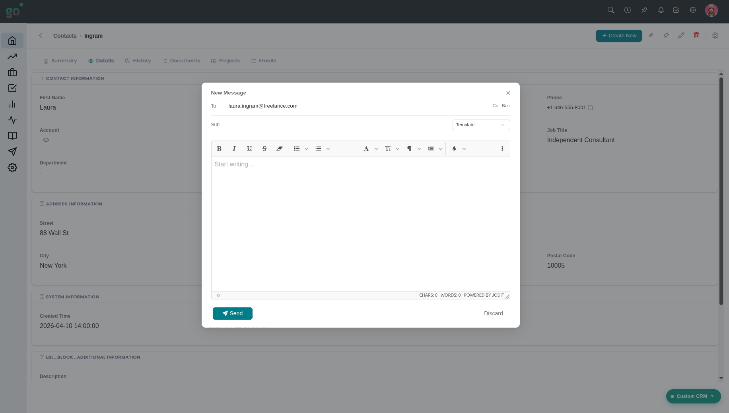
Task: Open user profile avatar
Action: 712,10
